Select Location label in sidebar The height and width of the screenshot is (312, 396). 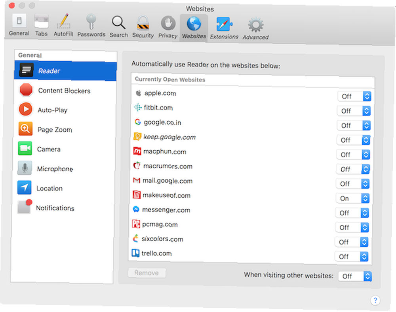(x=49, y=188)
